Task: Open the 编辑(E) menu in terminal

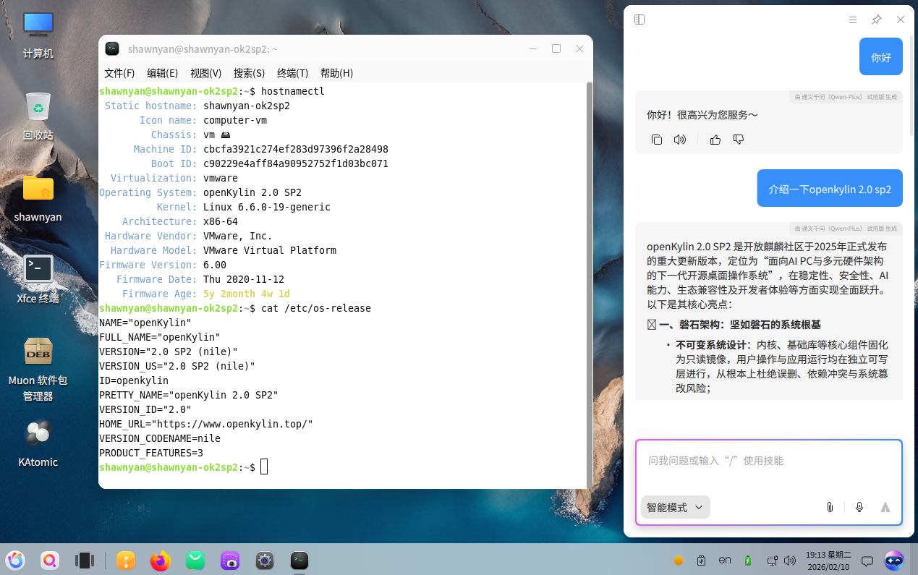Action: pyautogui.click(x=162, y=73)
